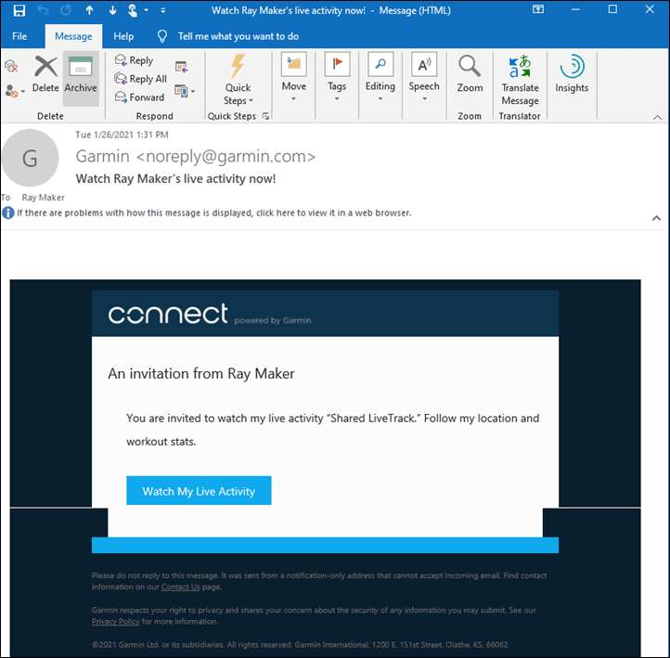Click the connect logo in the email

(168, 315)
